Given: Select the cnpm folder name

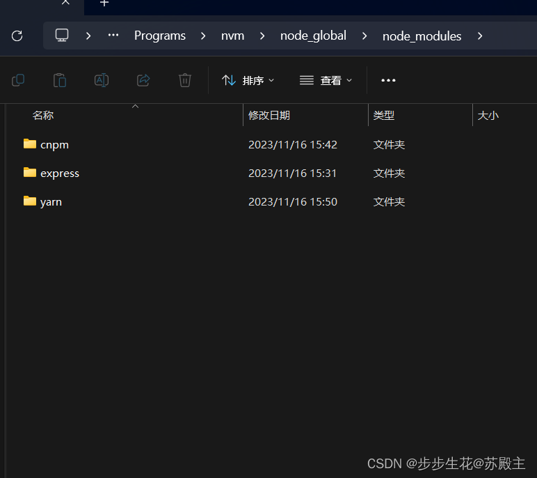Looking at the screenshot, I should click(x=54, y=145).
